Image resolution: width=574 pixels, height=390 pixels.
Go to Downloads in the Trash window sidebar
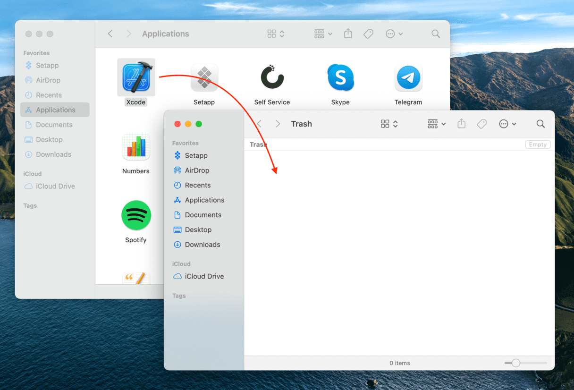click(x=202, y=244)
